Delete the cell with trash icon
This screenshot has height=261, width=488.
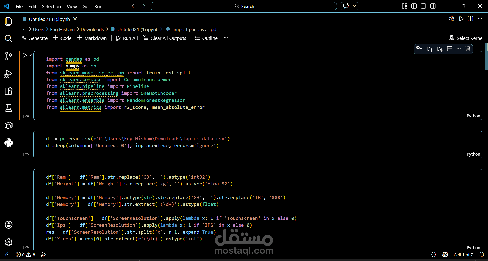point(468,49)
